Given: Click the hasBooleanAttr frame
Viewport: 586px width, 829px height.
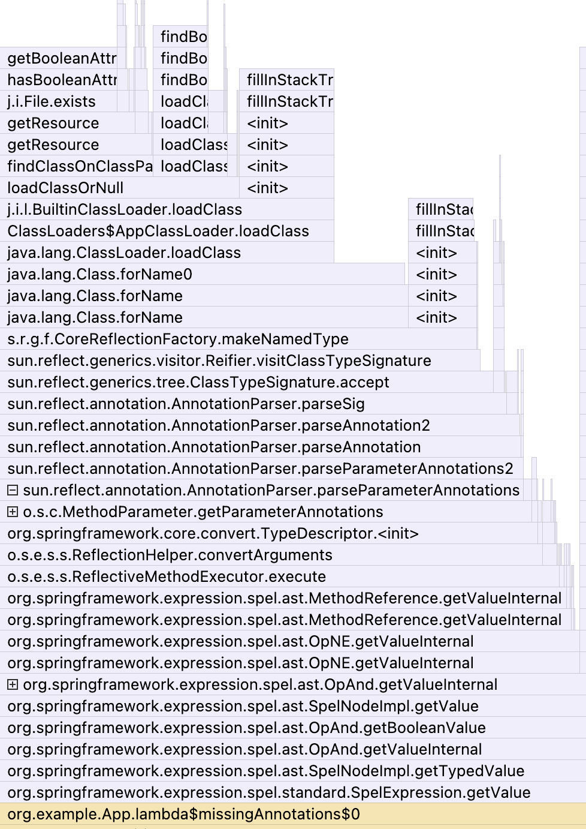Looking at the screenshot, I should point(59,80).
